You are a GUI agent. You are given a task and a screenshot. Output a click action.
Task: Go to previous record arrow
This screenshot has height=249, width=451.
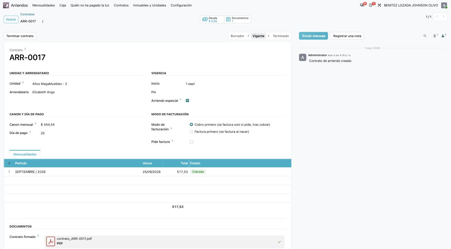pos(437,17)
